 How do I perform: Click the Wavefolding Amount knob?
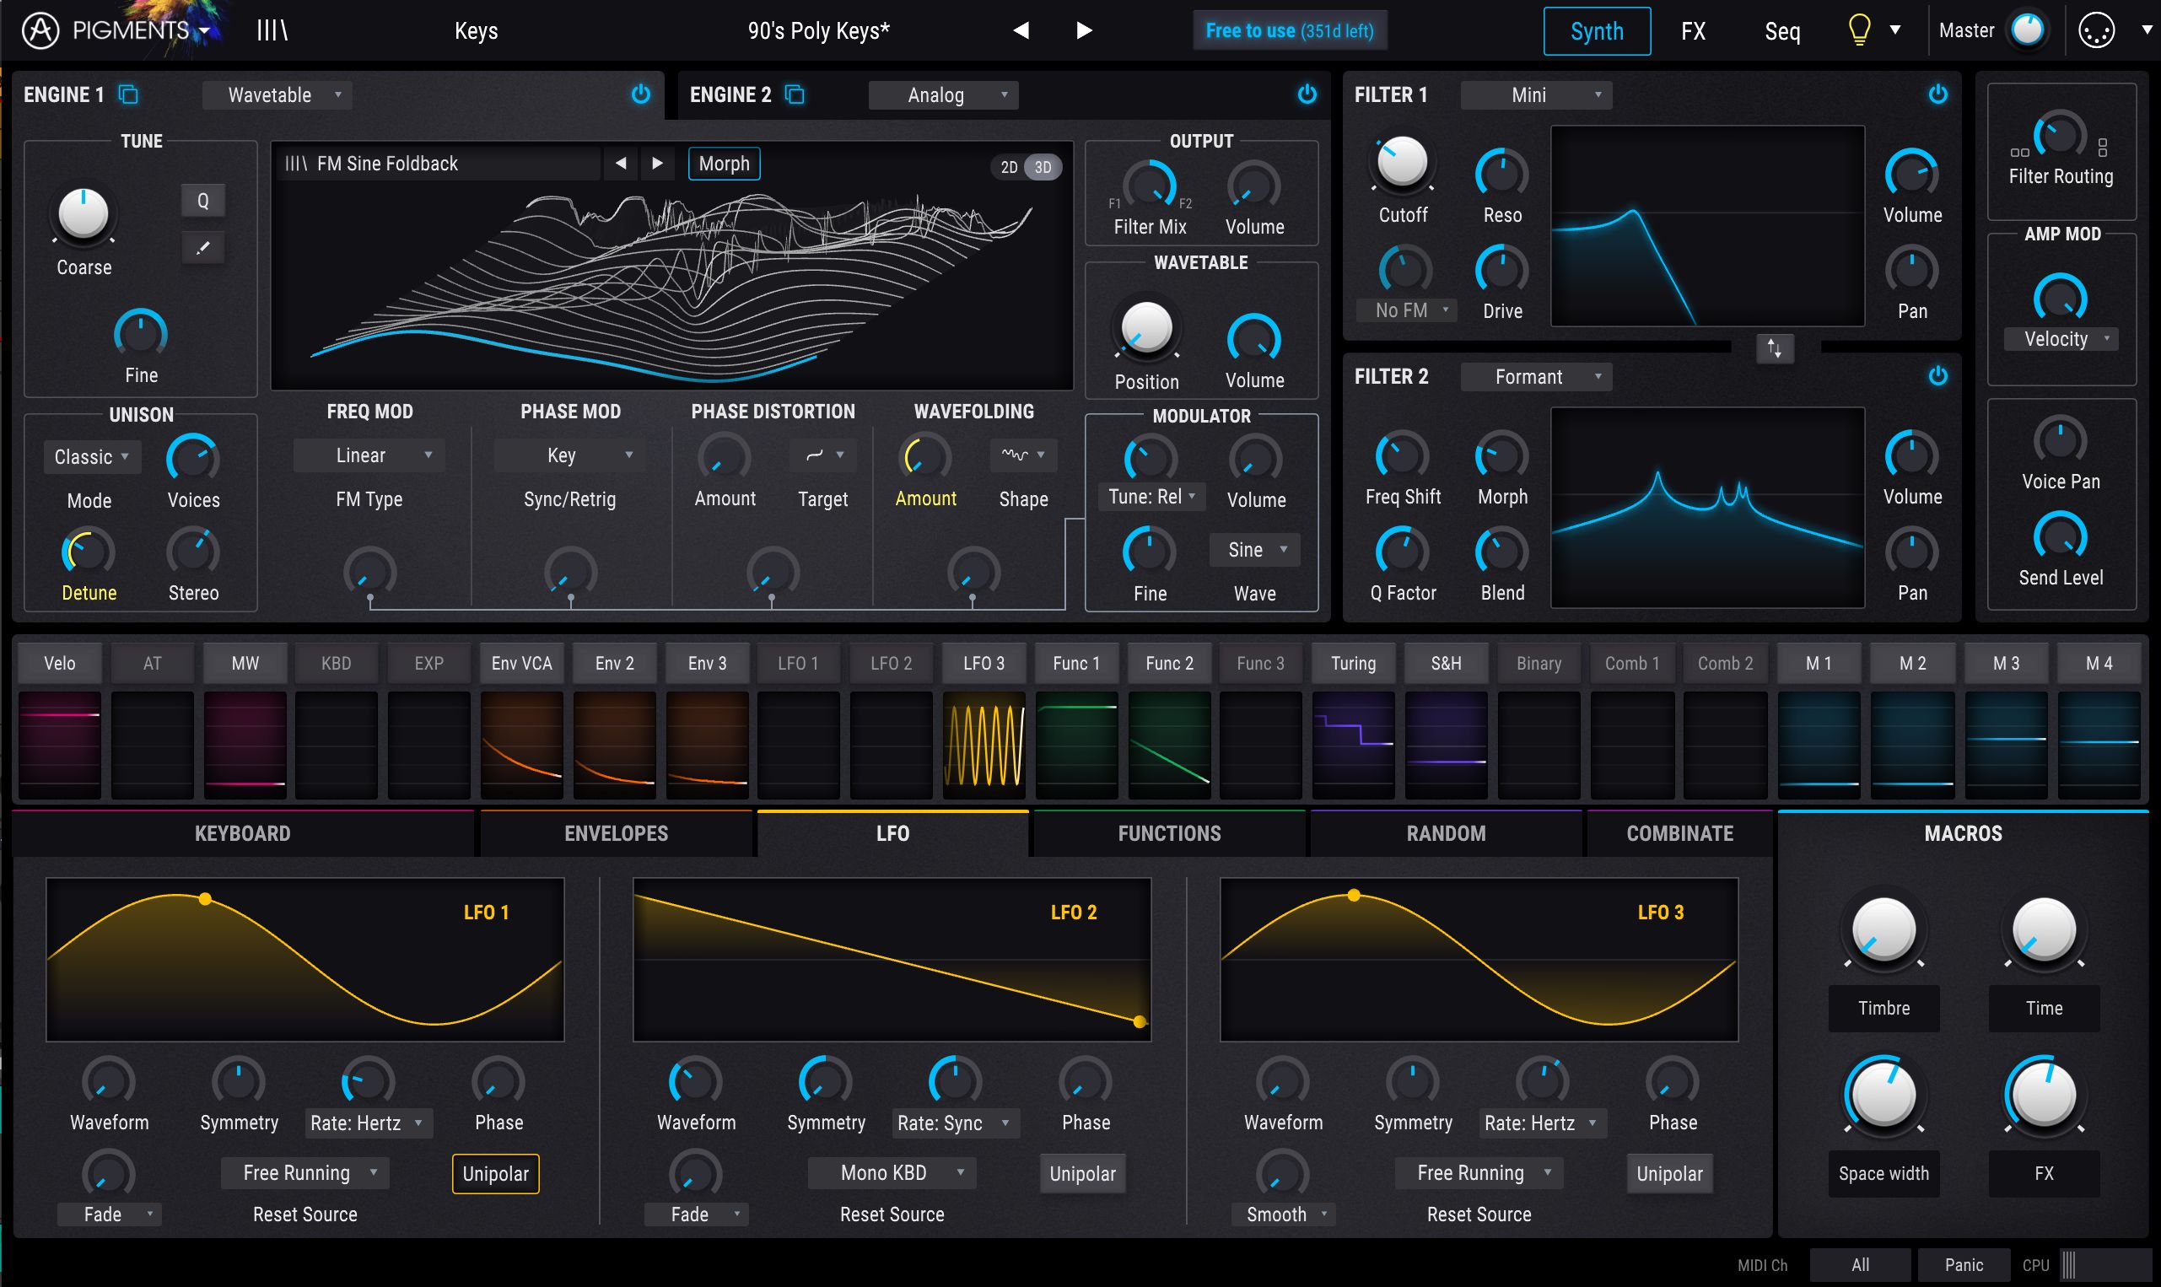(x=925, y=458)
